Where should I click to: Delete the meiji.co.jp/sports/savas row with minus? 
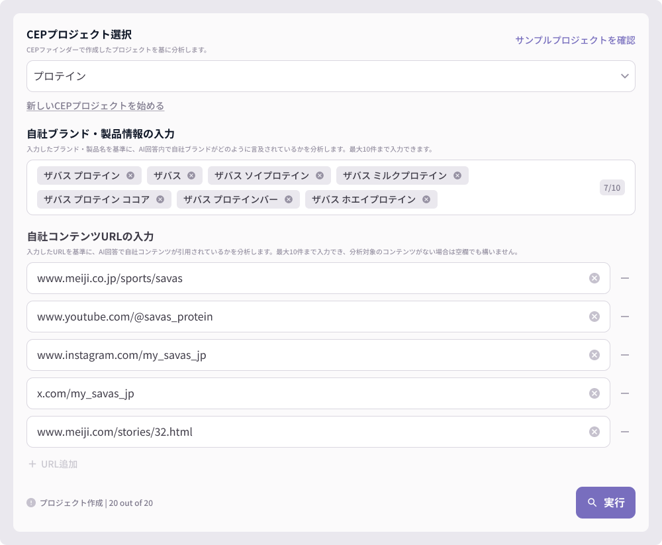(x=625, y=278)
